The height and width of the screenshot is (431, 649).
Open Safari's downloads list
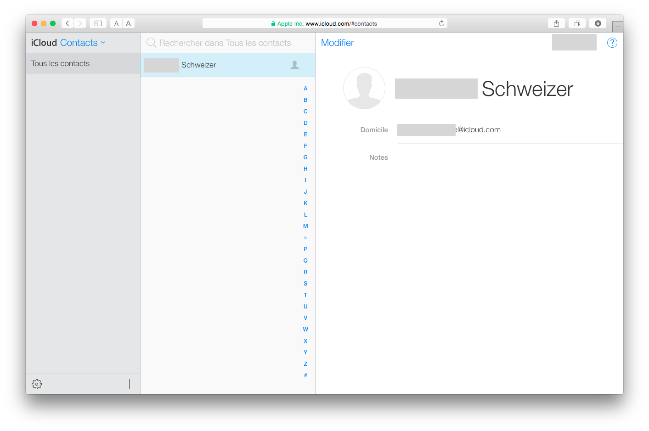598,23
